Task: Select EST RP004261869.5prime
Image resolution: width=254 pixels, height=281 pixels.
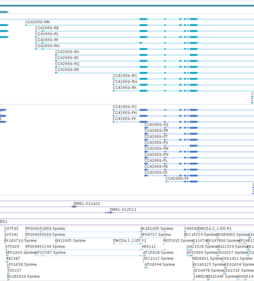Action: pyautogui.click(x=45, y=229)
